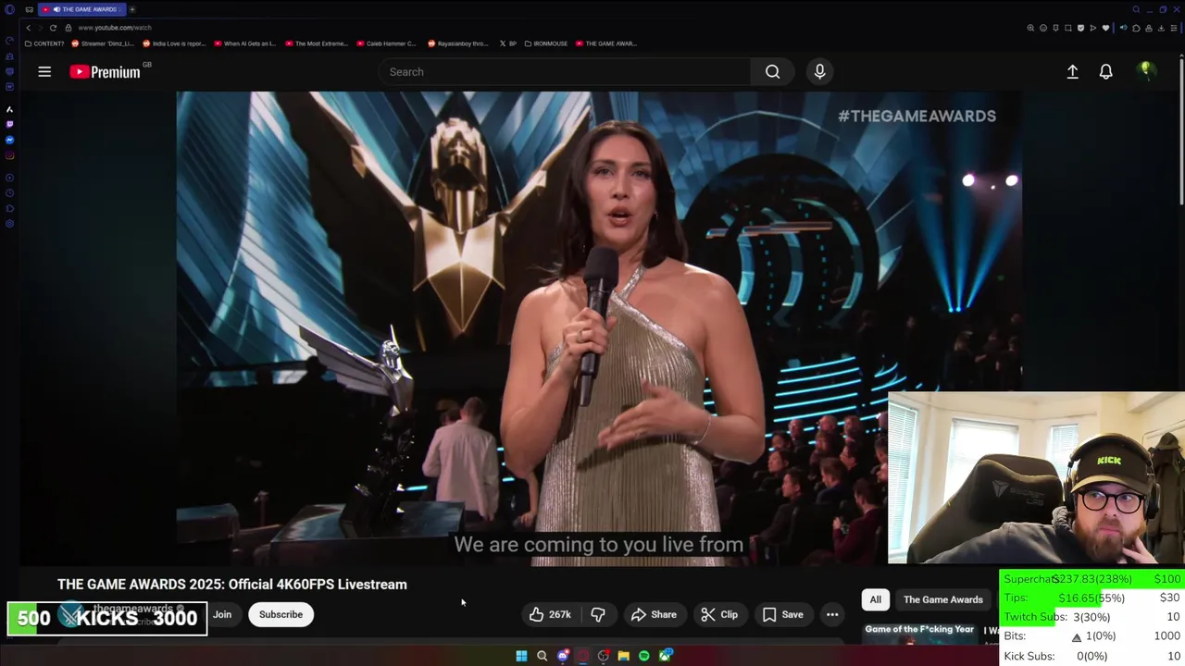Open Game of the F*cking Year thumbnail
1185x666 pixels.
(919, 633)
